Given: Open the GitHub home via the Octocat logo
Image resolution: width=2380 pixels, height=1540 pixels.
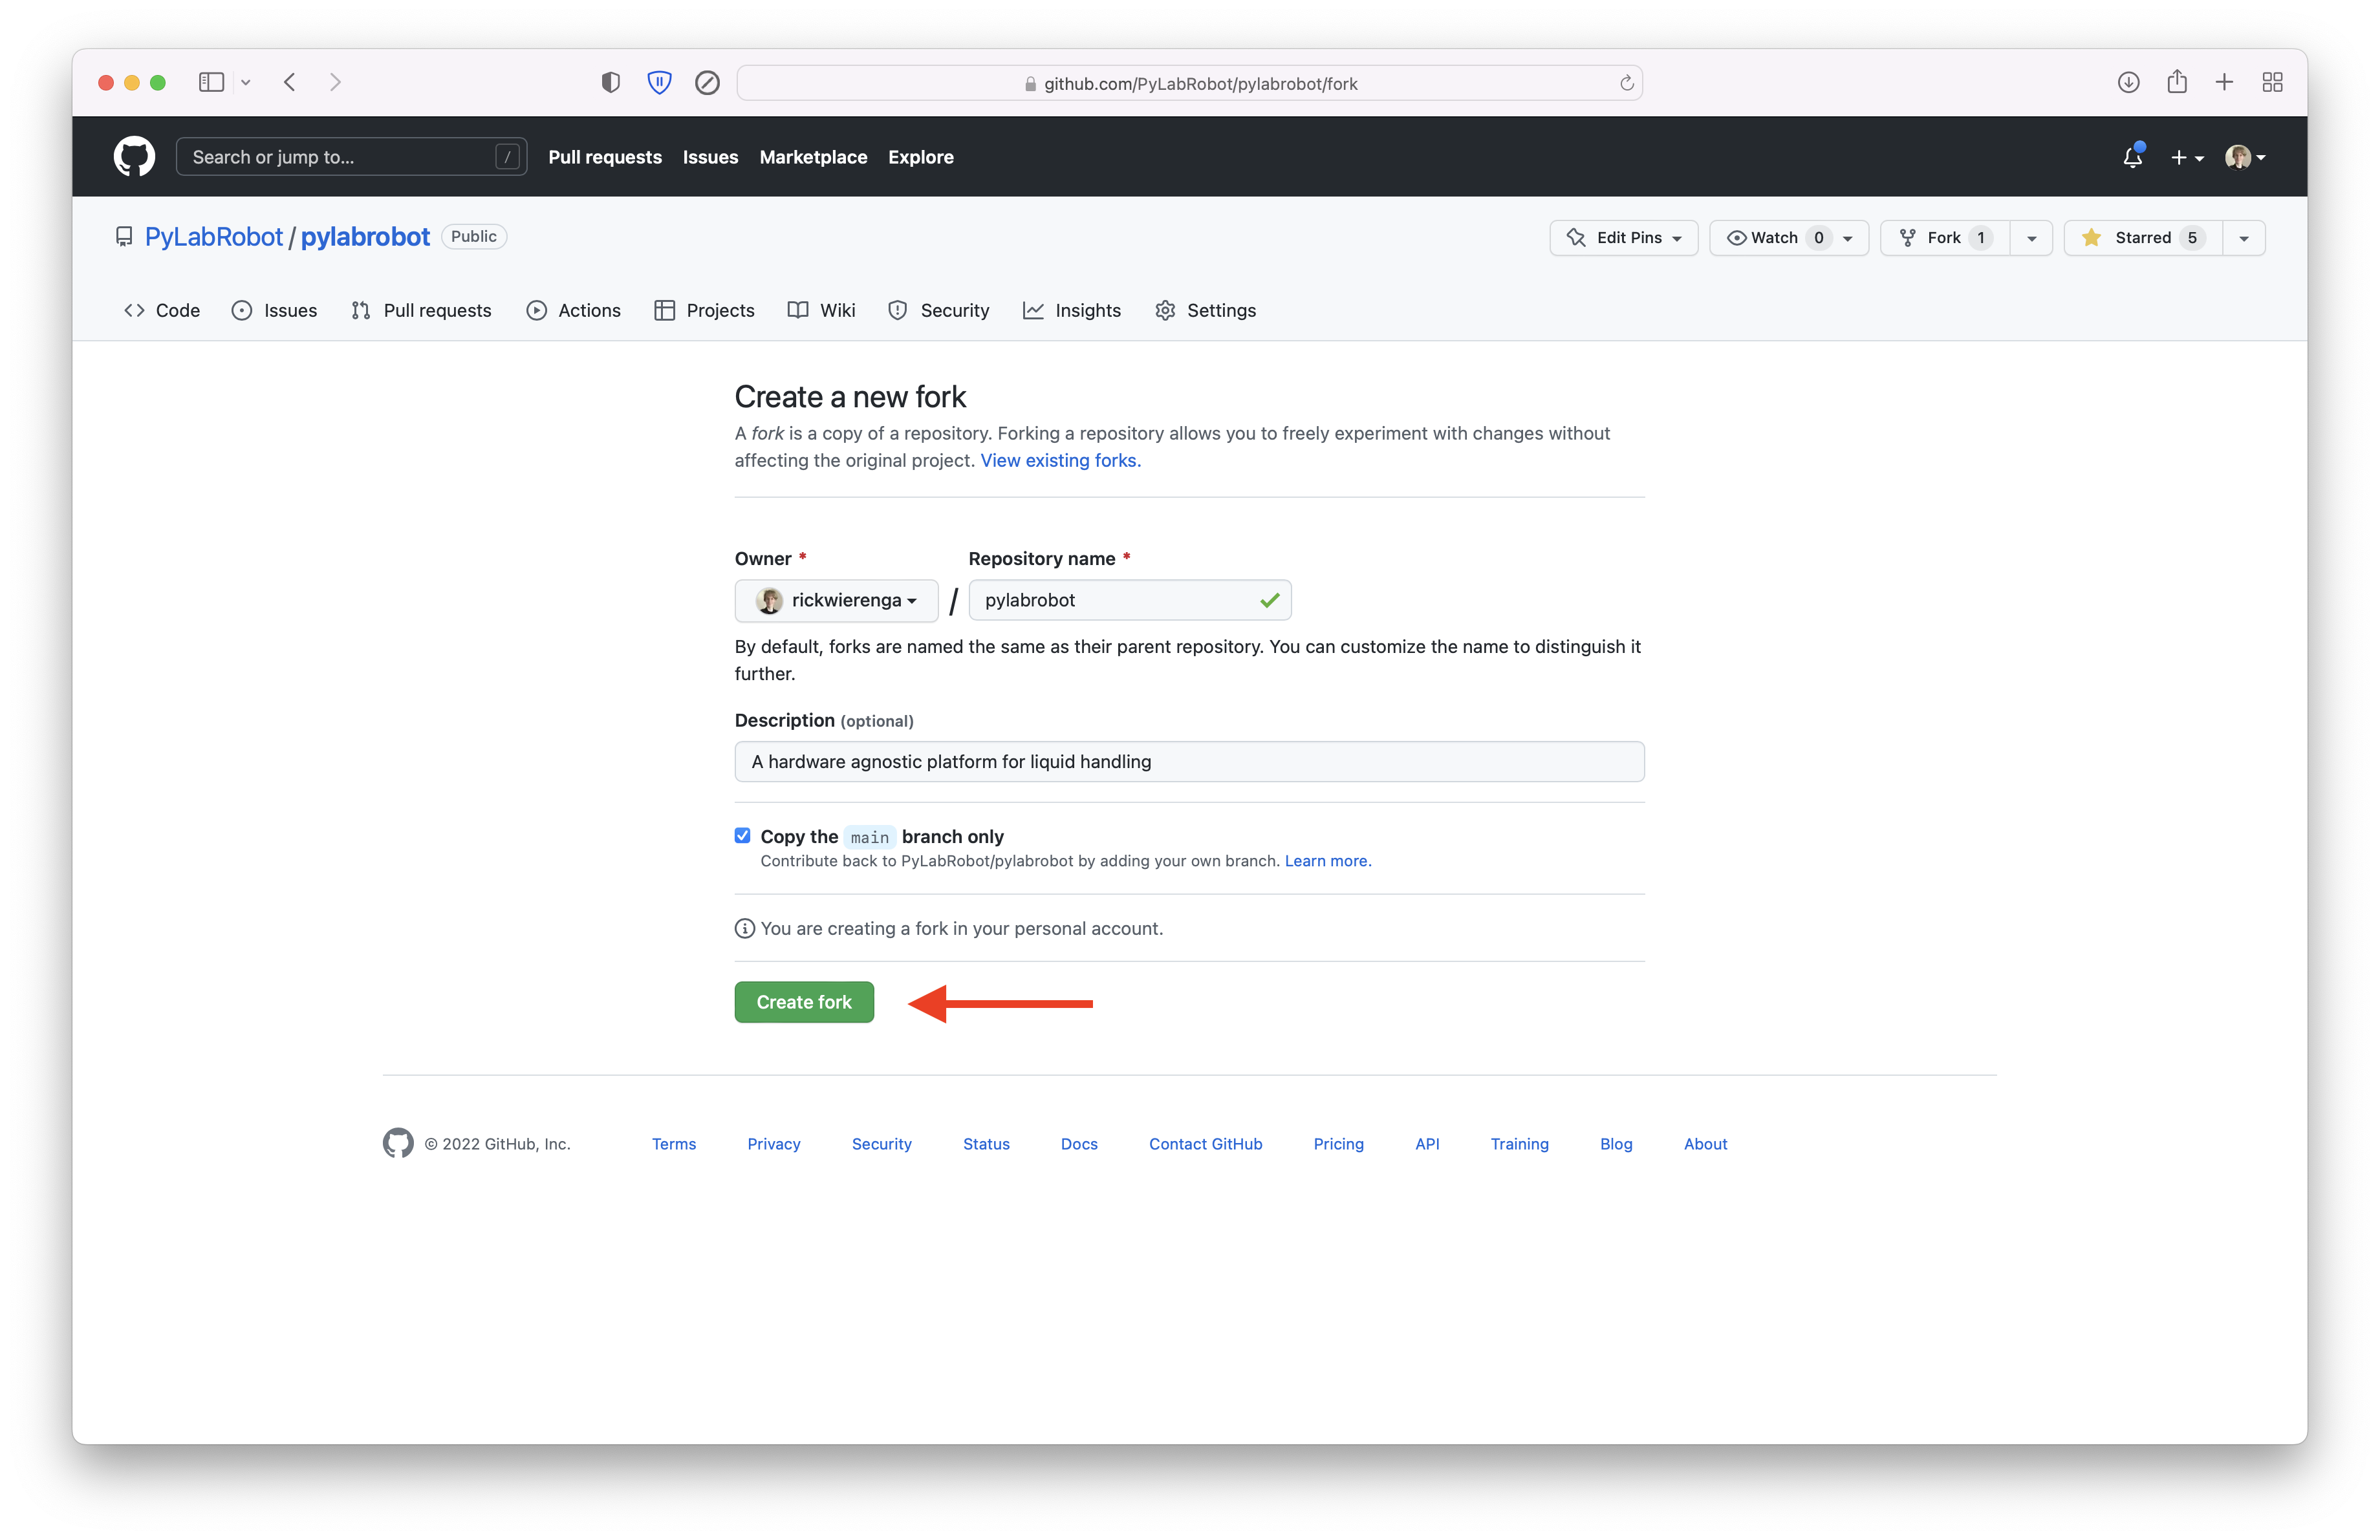Looking at the screenshot, I should pyautogui.click(x=134, y=157).
